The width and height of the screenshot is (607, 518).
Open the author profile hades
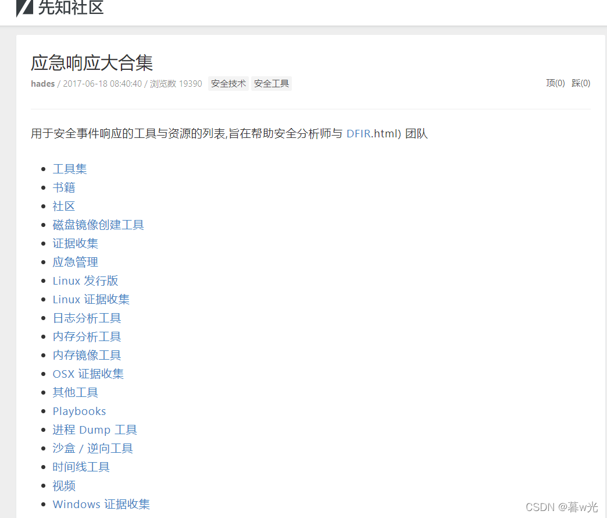click(x=42, y=83)
